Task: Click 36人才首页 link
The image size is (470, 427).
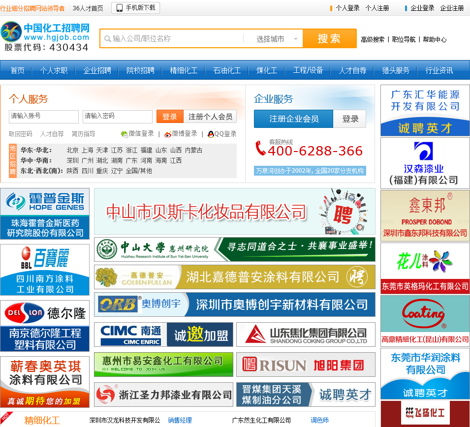Action: [x=88, y=8]
